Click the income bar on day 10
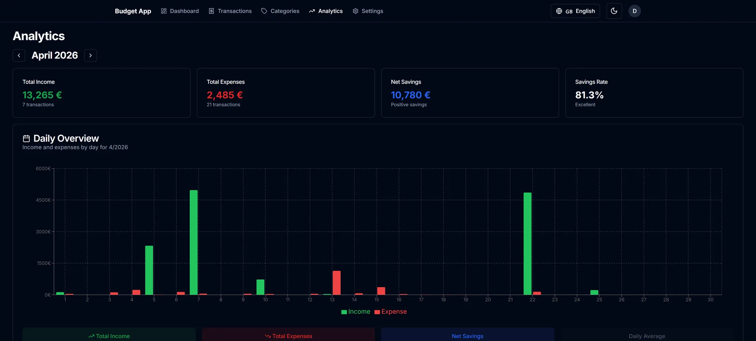 pos(261,287)
